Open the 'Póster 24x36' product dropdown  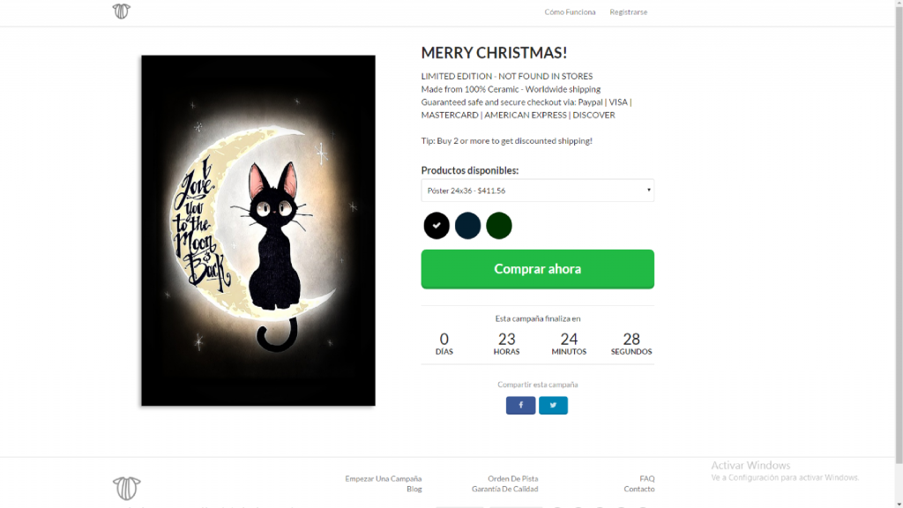click(537, 190)
